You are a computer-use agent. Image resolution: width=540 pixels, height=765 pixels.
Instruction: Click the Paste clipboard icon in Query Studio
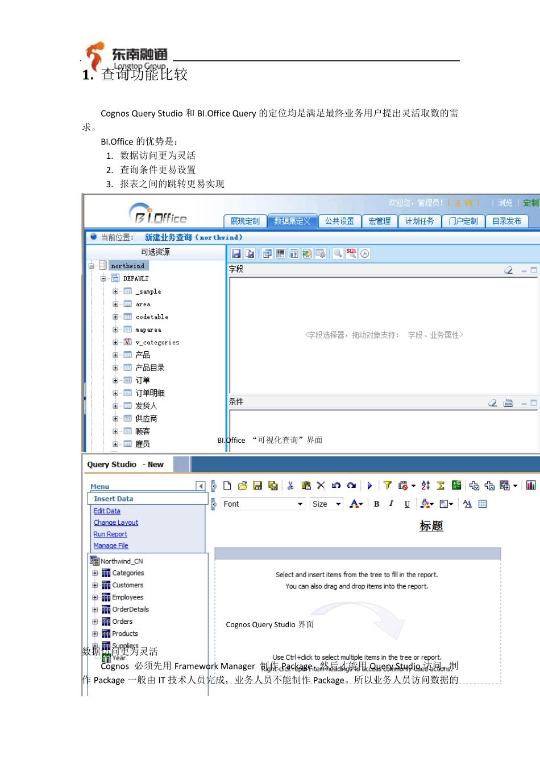point(306,486)
